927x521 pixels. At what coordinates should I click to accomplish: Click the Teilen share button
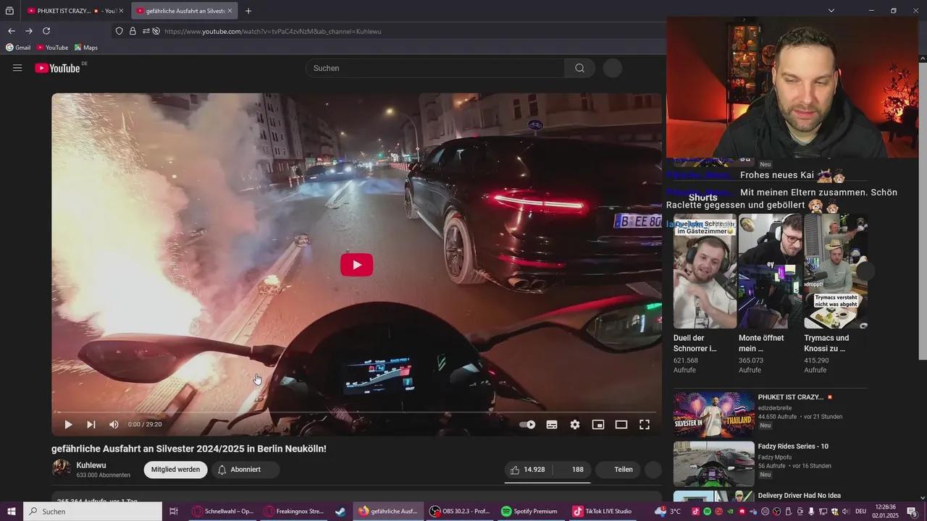point(624,470)
